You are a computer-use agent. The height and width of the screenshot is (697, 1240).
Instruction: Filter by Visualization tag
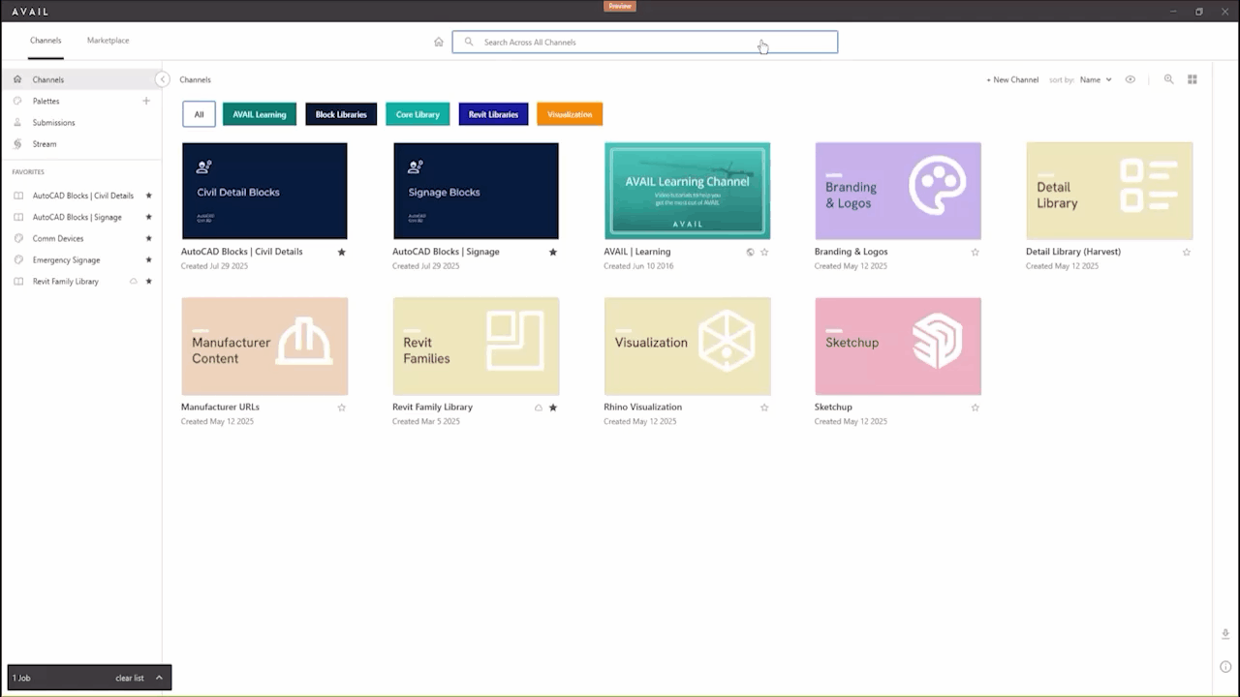(x=570, y=114)
